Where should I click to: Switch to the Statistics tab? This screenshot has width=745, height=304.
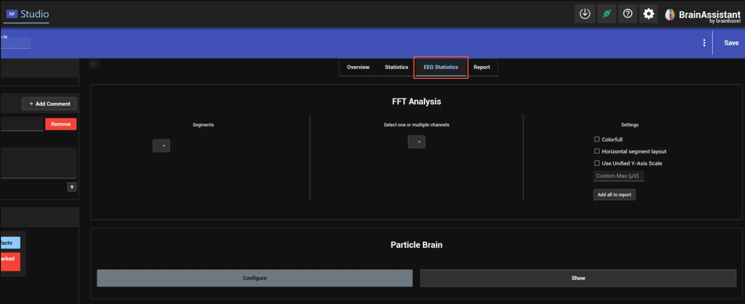pos(396,67)
